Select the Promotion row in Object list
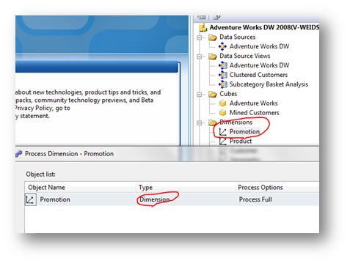Viewport: 350px width, 264px height. 172,199
